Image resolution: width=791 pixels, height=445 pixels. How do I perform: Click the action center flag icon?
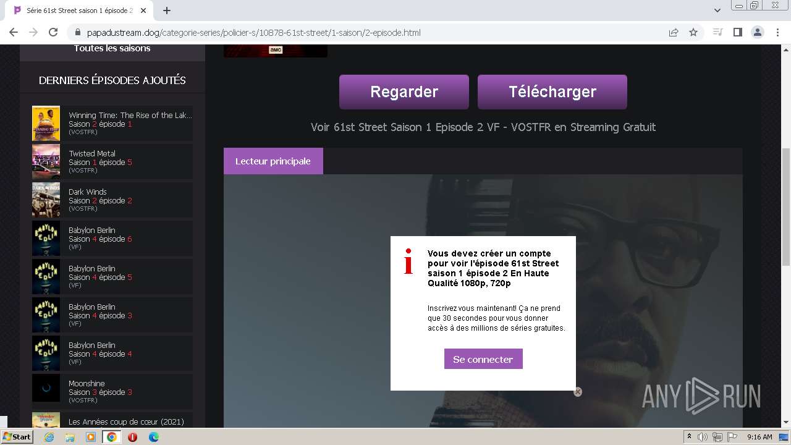(732, 437)
